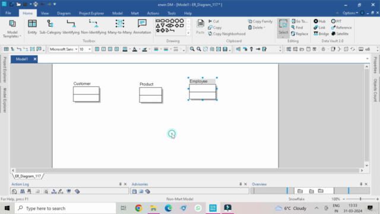
Task: Click the zoom in magnifier icon
Action: point(192,49)
